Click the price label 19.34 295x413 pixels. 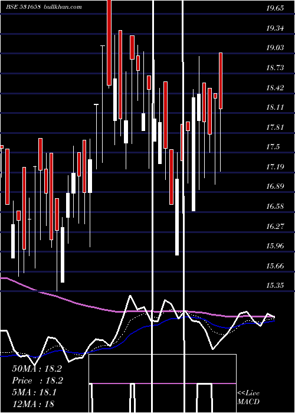[275, 28]
